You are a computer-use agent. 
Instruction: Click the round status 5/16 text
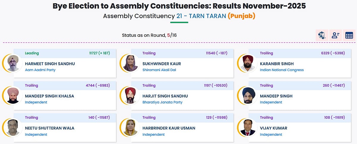pyautogui.click(x=172, y=35)
